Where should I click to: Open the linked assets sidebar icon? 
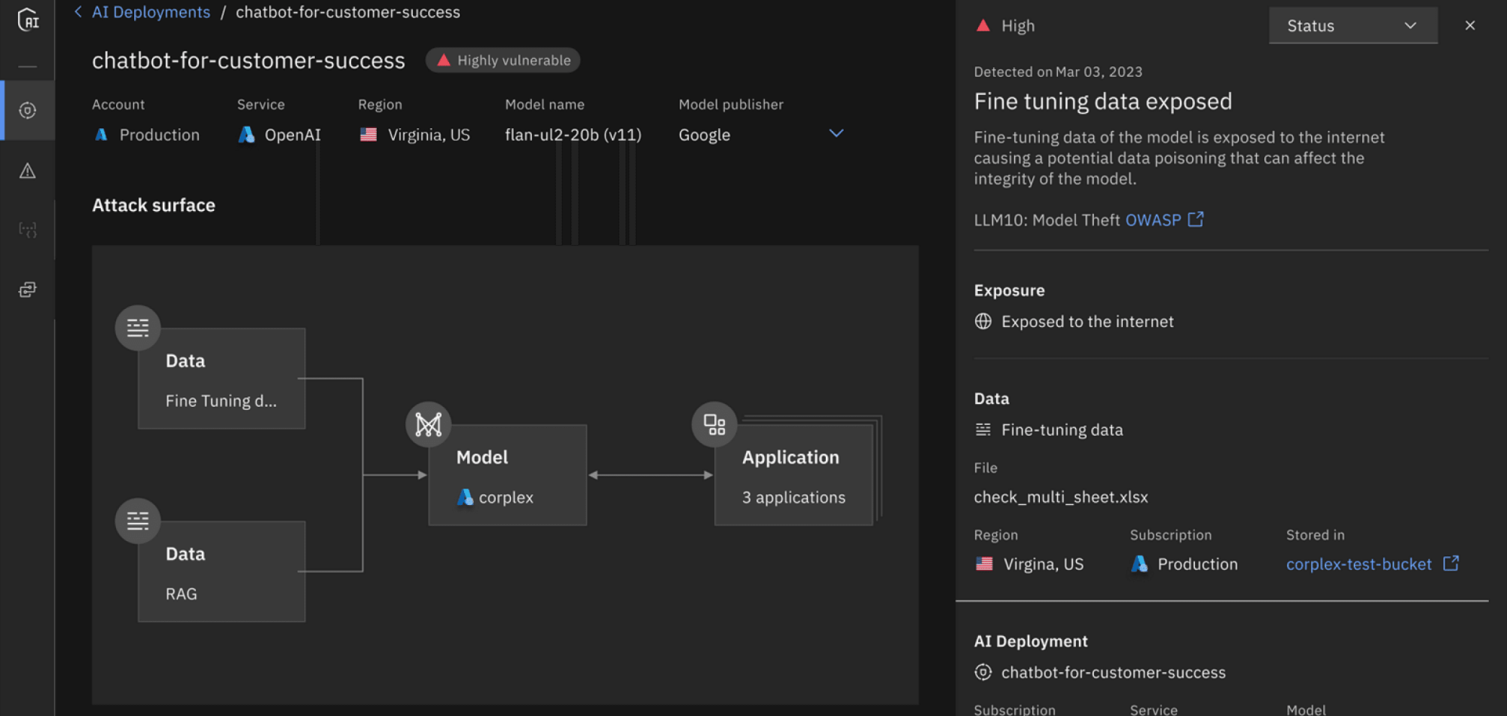tap(28, 290)
